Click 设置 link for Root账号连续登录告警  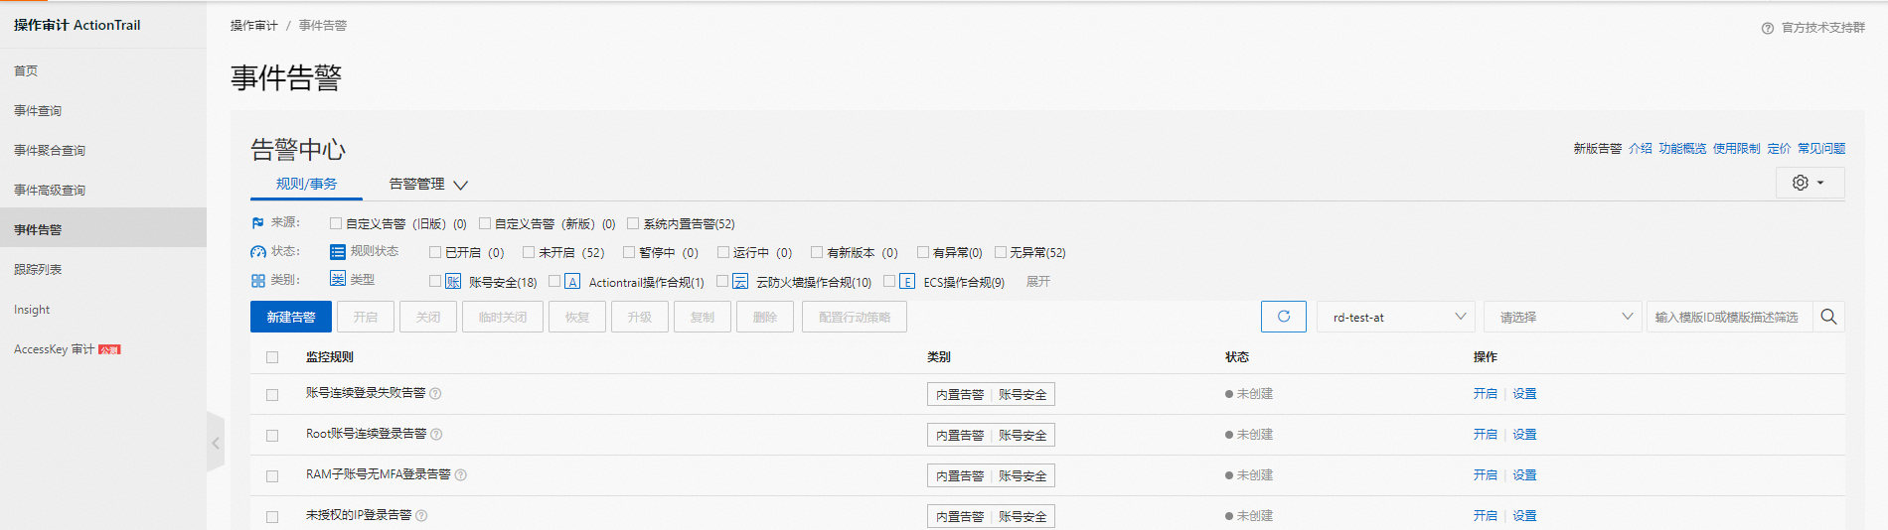1524,435
